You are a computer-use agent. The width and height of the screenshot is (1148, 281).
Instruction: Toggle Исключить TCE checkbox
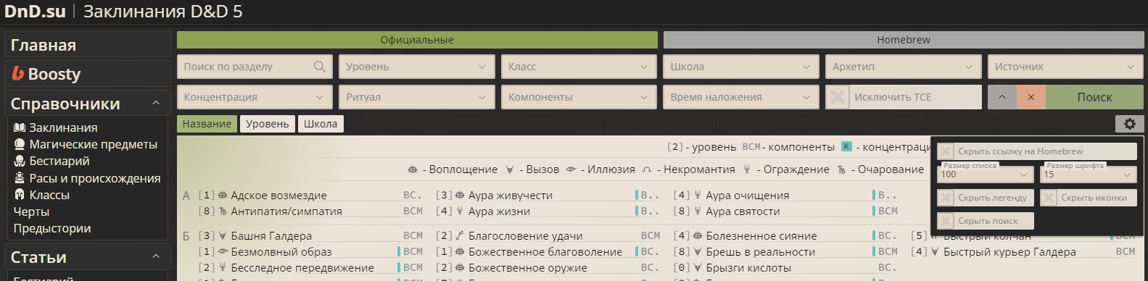click(x=838, y=97)
